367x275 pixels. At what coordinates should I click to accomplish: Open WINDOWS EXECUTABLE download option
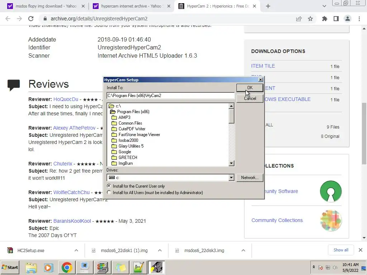click(288, 100)
